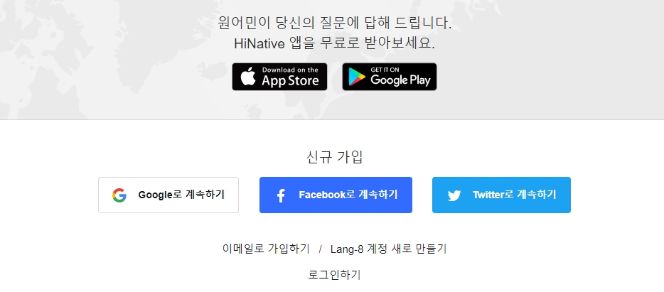Click the Google Play triangle logo
The width and height of the screenshot is (664, 292).
coord(357,77)
